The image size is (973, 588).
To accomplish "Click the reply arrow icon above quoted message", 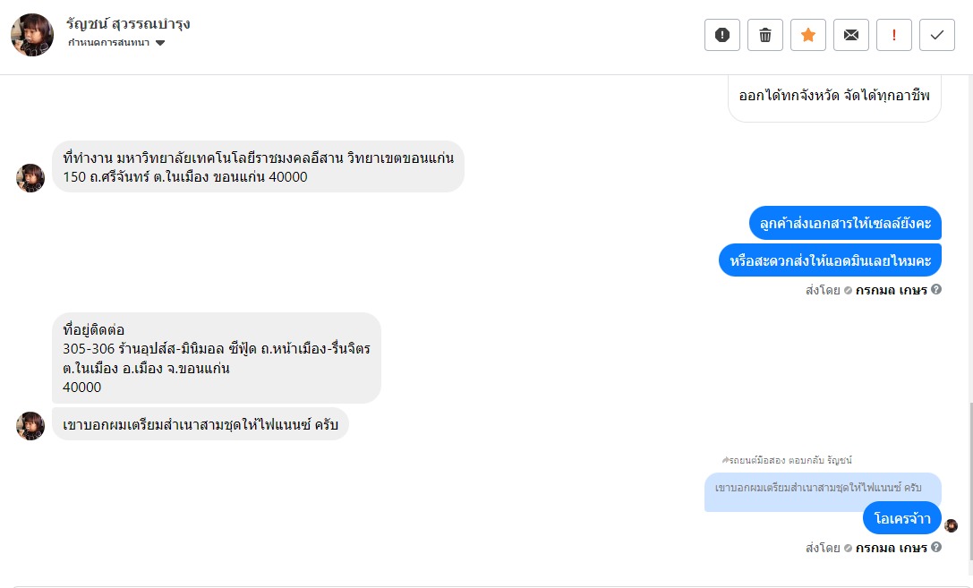I will (726, 460).
